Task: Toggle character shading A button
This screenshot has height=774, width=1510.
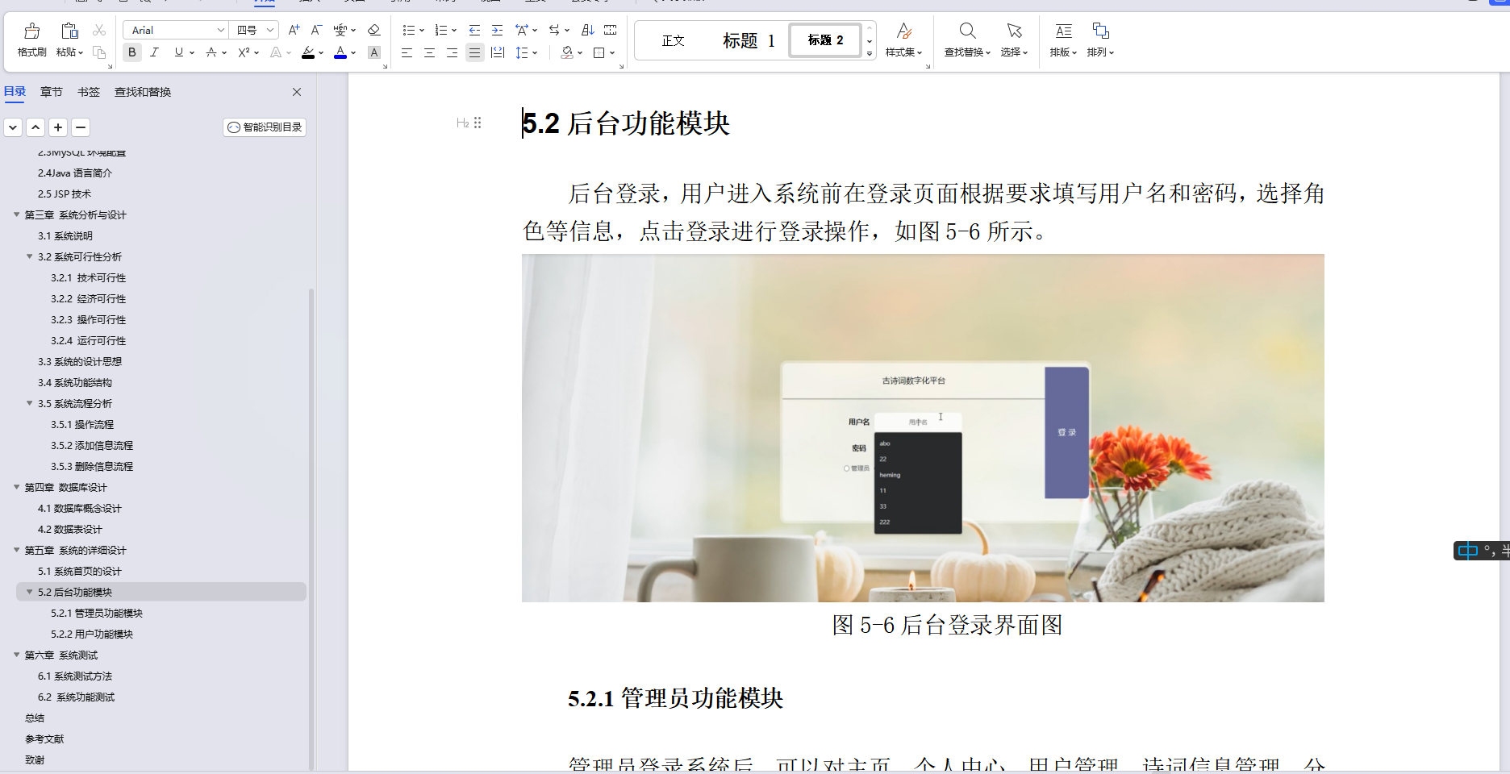Action: click(374, 52)
